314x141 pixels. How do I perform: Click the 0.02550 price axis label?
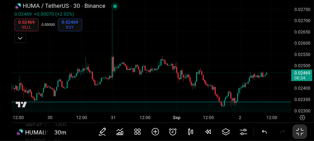pyautogui.click(x=302, y=55)
